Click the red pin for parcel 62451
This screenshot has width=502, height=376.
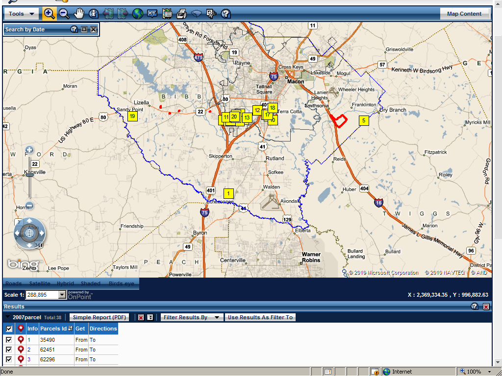coord(21,350)
